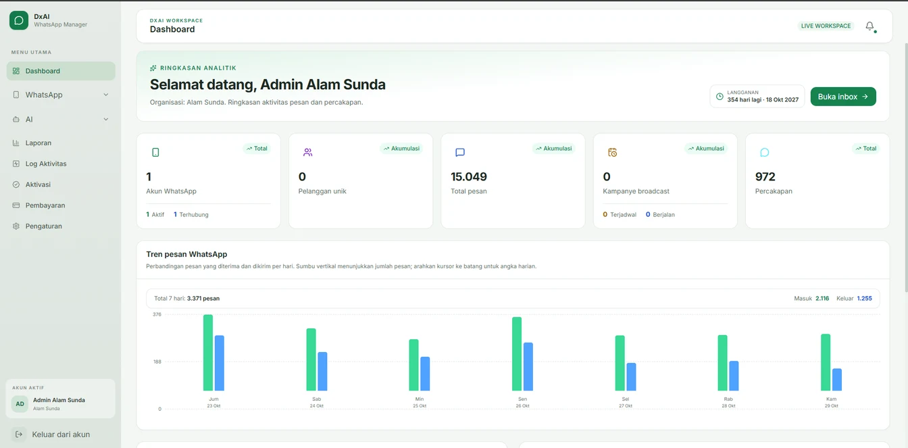Click the AD avatar badge

pyautogui.click(x=20, y=404)
